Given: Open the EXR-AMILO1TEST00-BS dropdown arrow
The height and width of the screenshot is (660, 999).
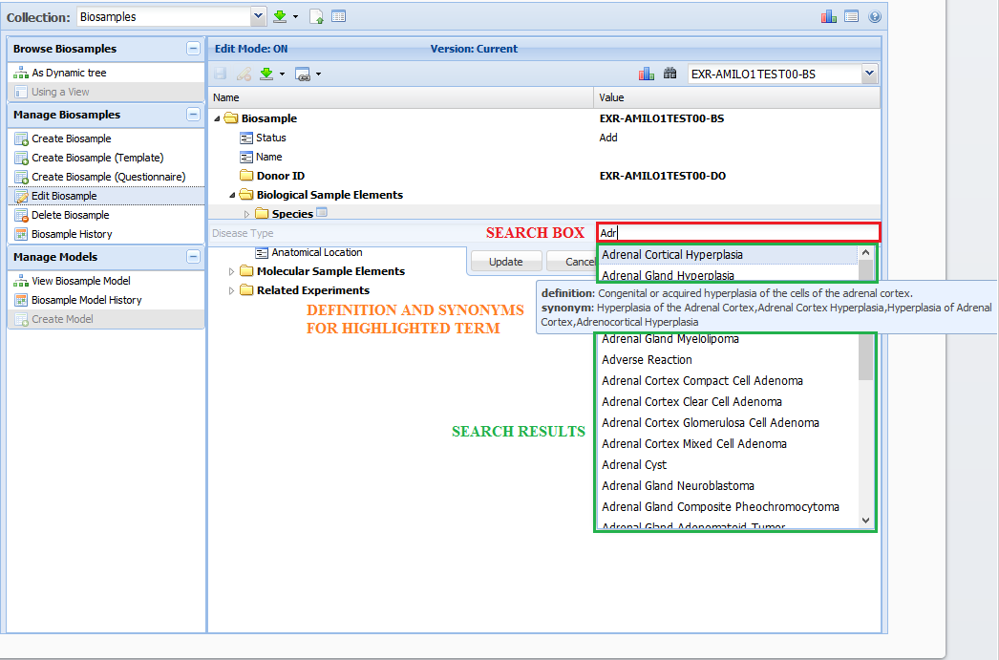Looking at the screenshot, I should 868,74.
